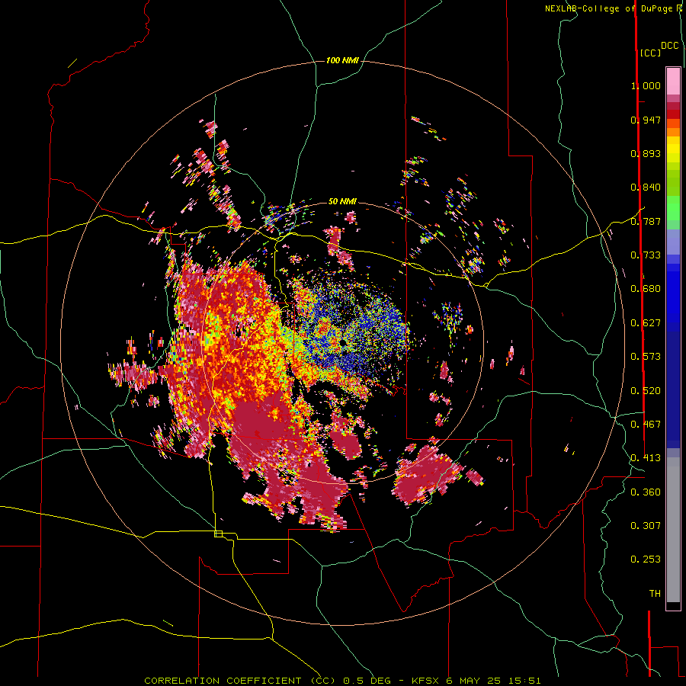Screen dimensions: 686x686
Task: Pick the gray segment of the color bar
Action: pos(673,530)
